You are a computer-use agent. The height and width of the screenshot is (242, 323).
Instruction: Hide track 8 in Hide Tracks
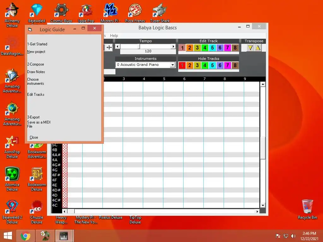235,66
